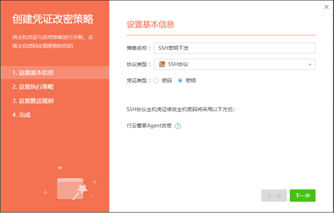The image size is (334, 213).
Task: Click the orange 设置基本信息 section heading
Action: point(150,24)
